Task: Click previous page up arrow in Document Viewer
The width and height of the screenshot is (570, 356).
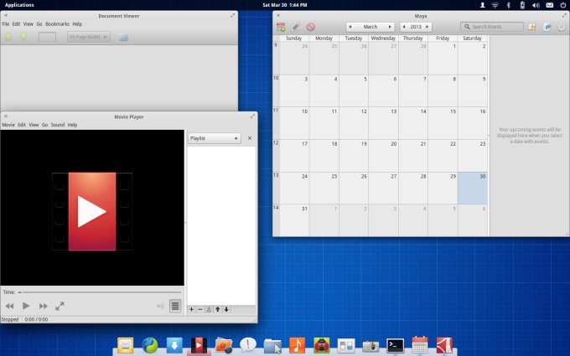Action: (8, 37)
